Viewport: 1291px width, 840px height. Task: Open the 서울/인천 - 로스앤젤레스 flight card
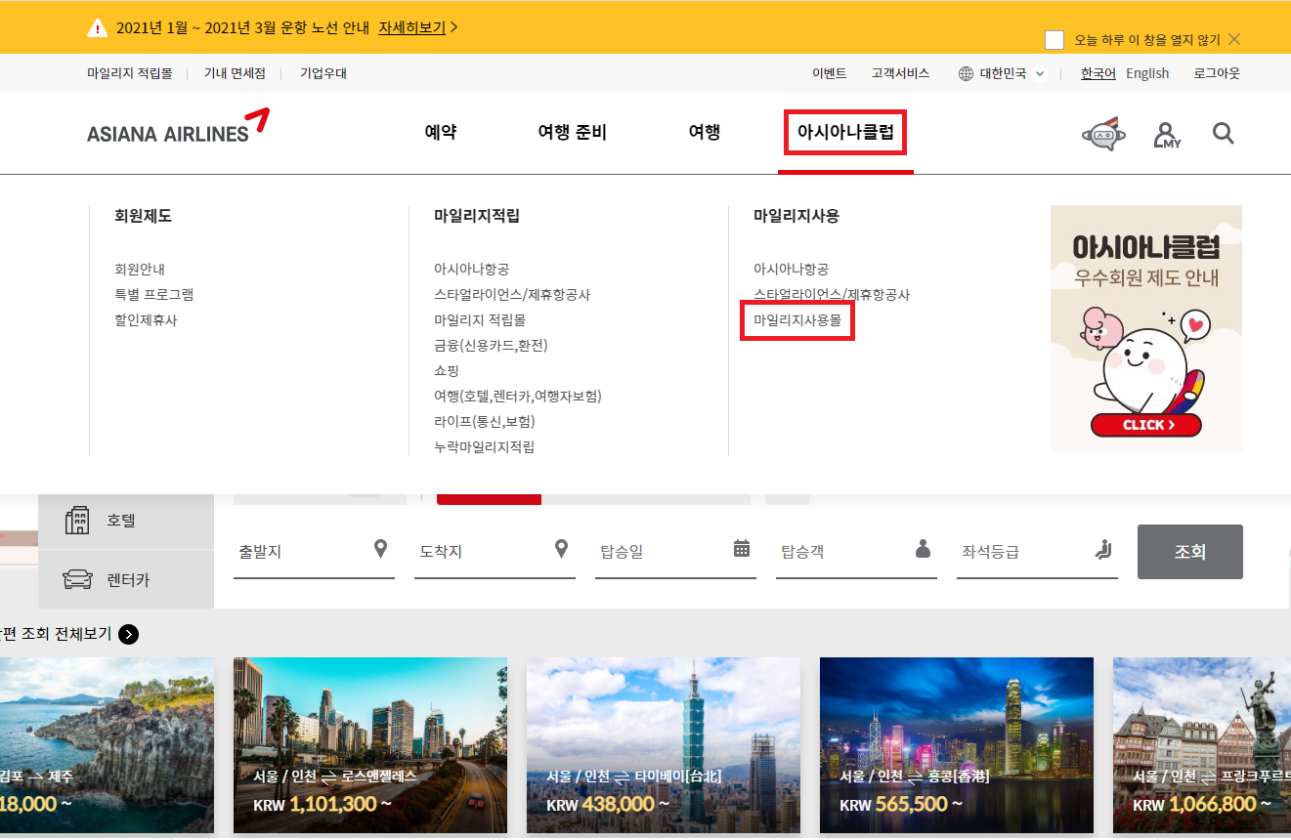pos(370,745)
